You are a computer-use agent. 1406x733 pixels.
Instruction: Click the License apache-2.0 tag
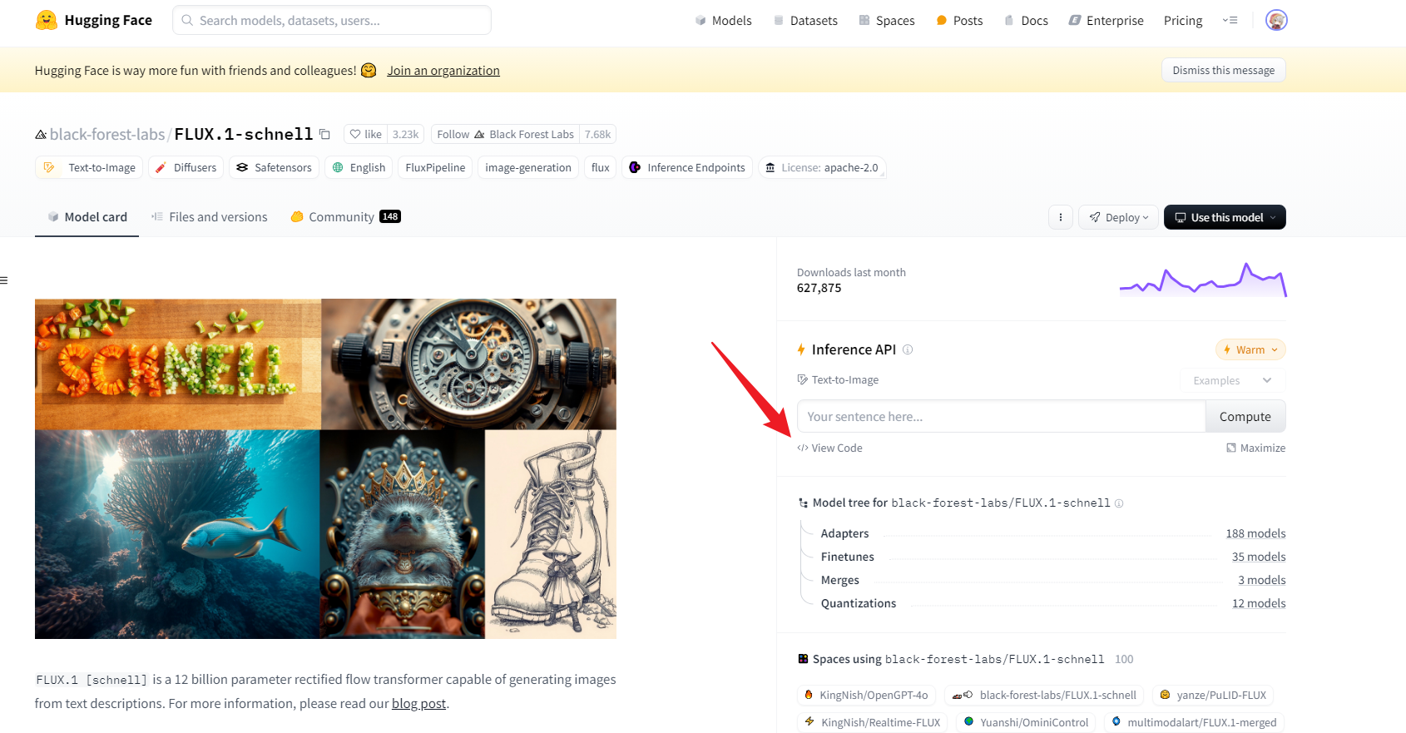[822, 167]
